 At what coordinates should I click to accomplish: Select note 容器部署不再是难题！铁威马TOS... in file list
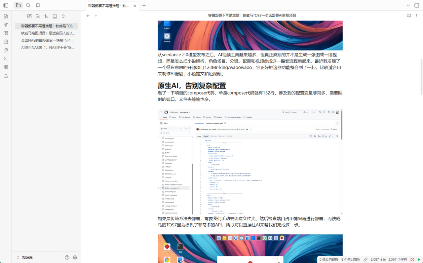tap(46, 26)
